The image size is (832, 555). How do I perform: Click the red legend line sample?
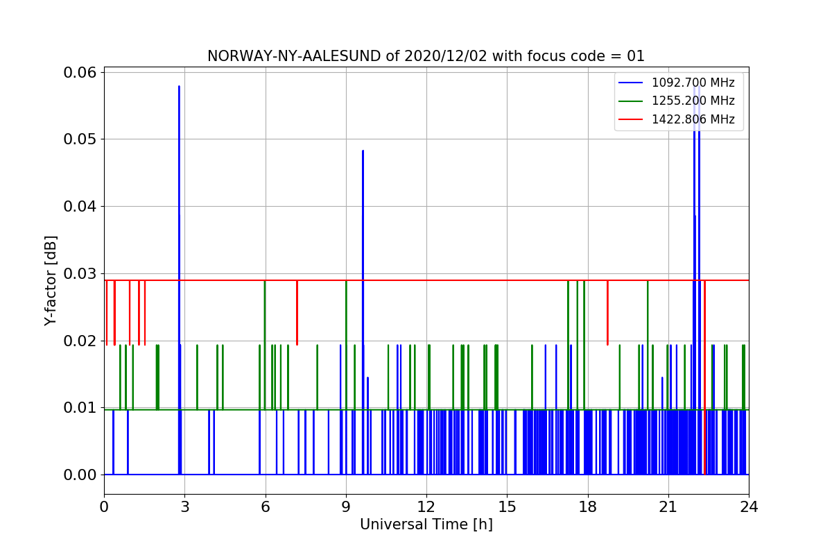click(632, 119)
